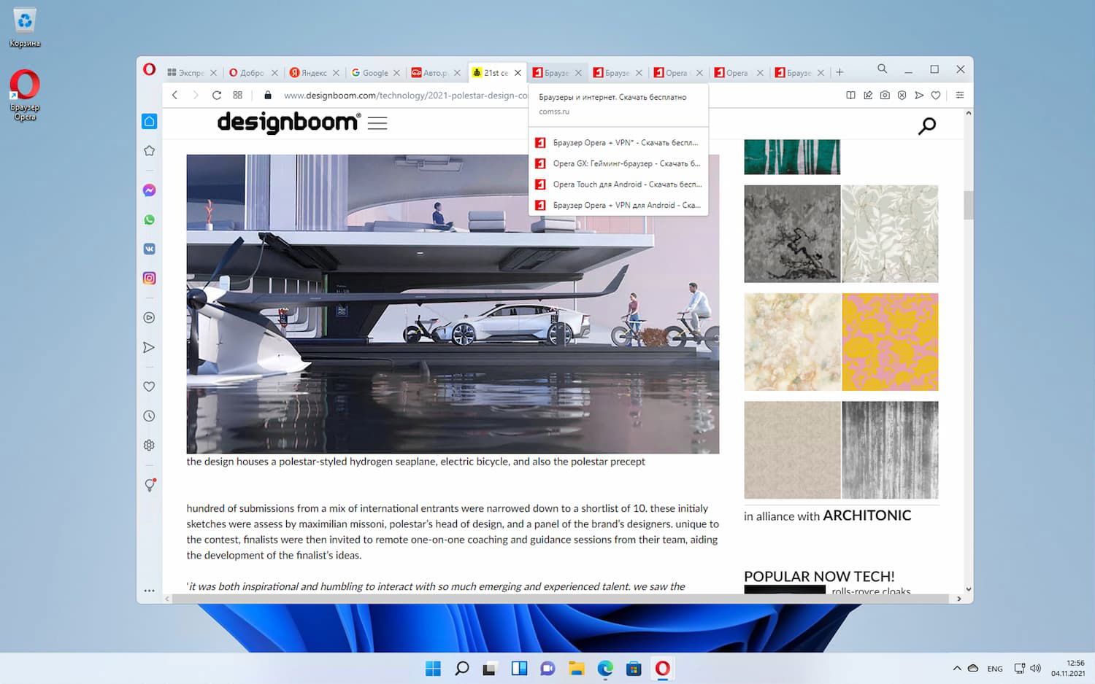The image size is (1095, 684).
Task: Enable reader mode book icon
Action: pos(850,95)
